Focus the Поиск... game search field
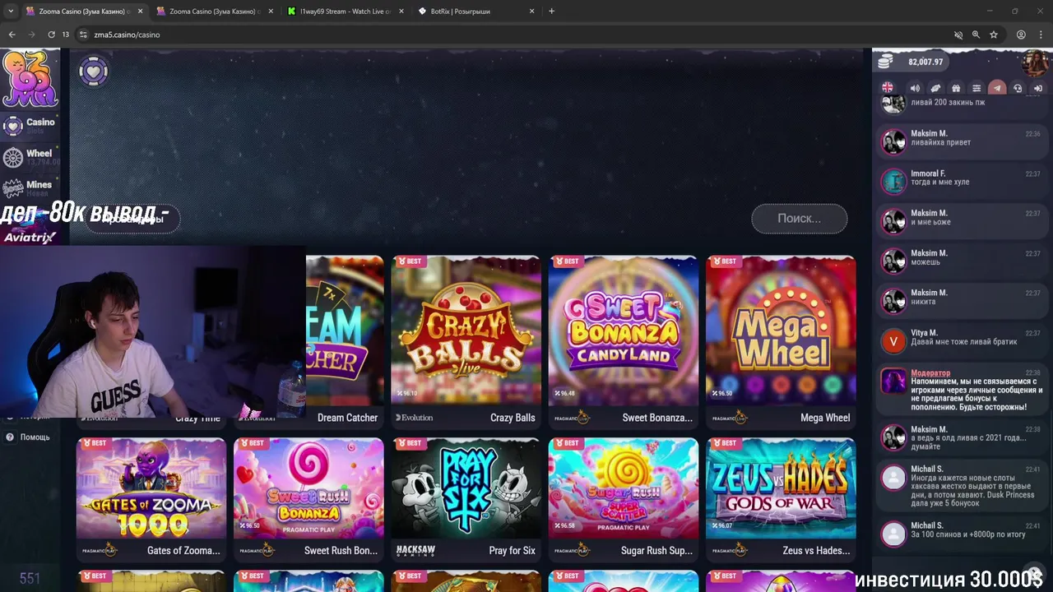1053x592 pixels. click(x=799, y=218)
